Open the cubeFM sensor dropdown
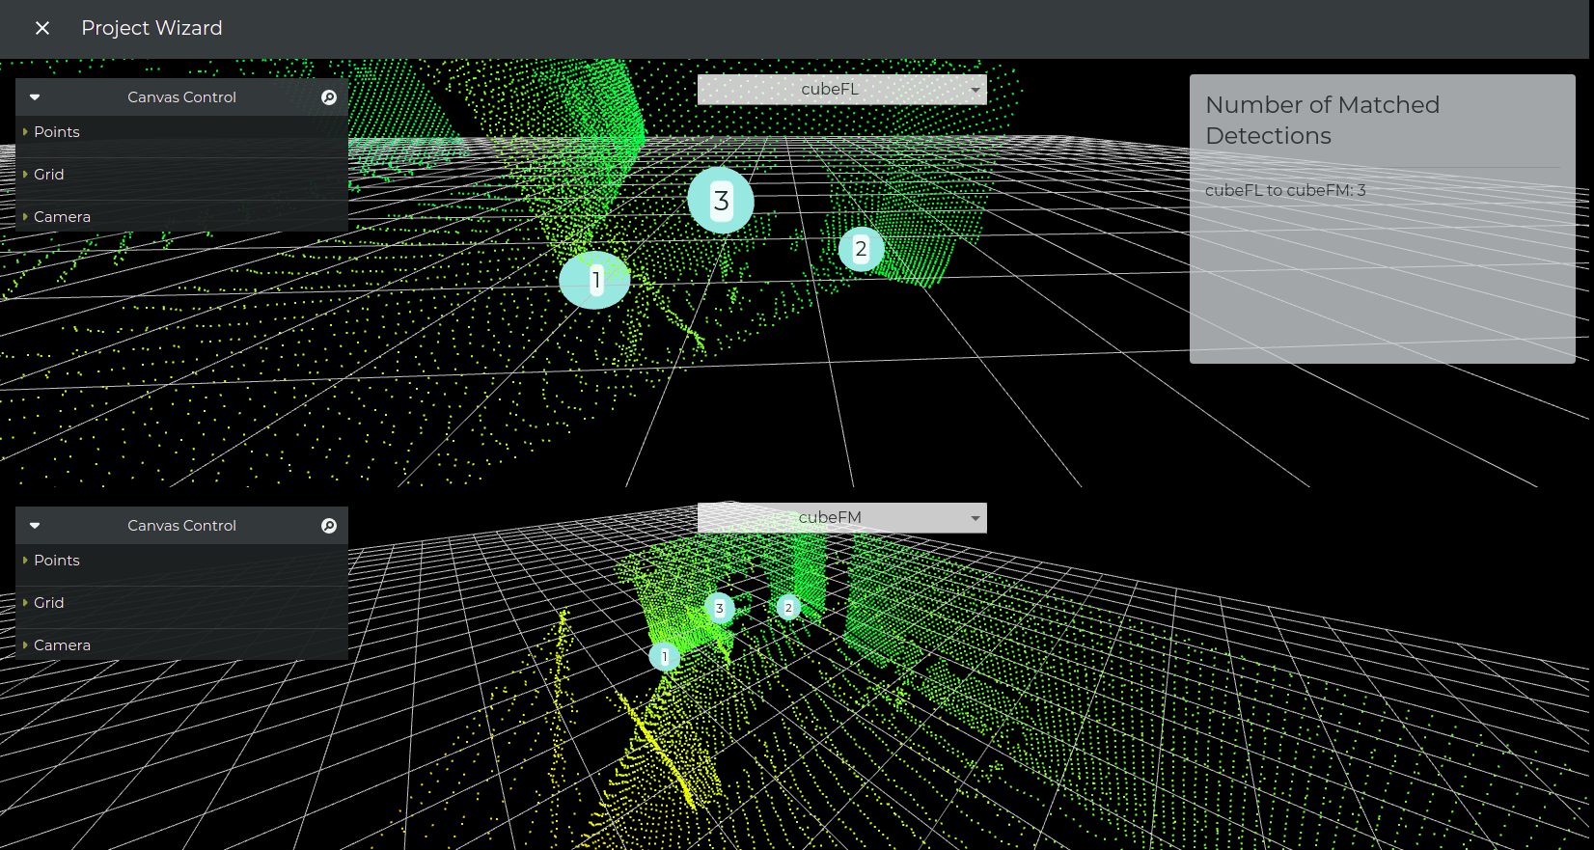 click(841, 517)
